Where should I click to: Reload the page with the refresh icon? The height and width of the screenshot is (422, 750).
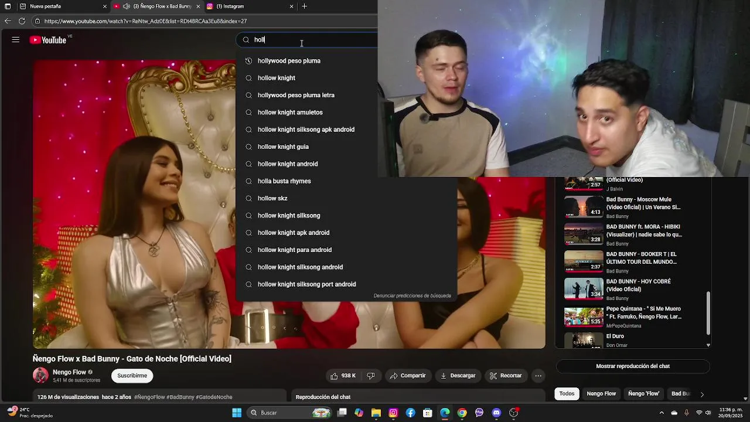(22, 21)
